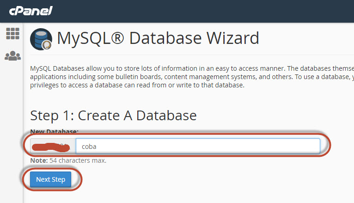Click the small badge on the database icon
354x203 pixels.
click(x=46, y=45)
